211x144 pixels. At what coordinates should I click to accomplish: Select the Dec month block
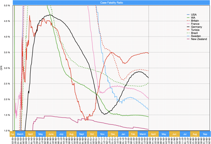coord(113,133)
